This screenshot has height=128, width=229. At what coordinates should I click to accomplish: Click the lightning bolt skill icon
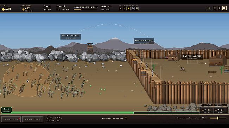125,8
